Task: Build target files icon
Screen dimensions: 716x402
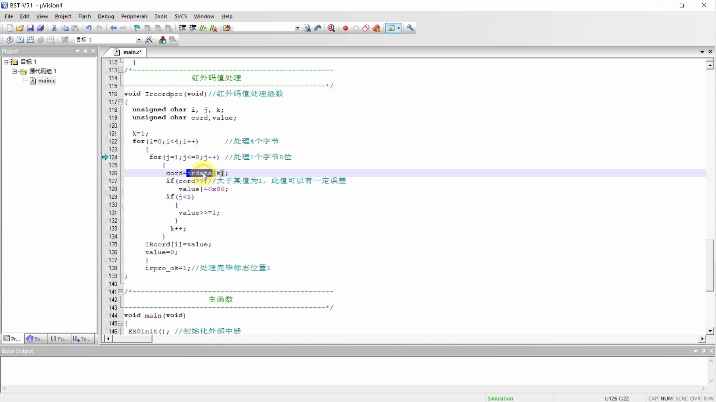Action: pos(21,40)
